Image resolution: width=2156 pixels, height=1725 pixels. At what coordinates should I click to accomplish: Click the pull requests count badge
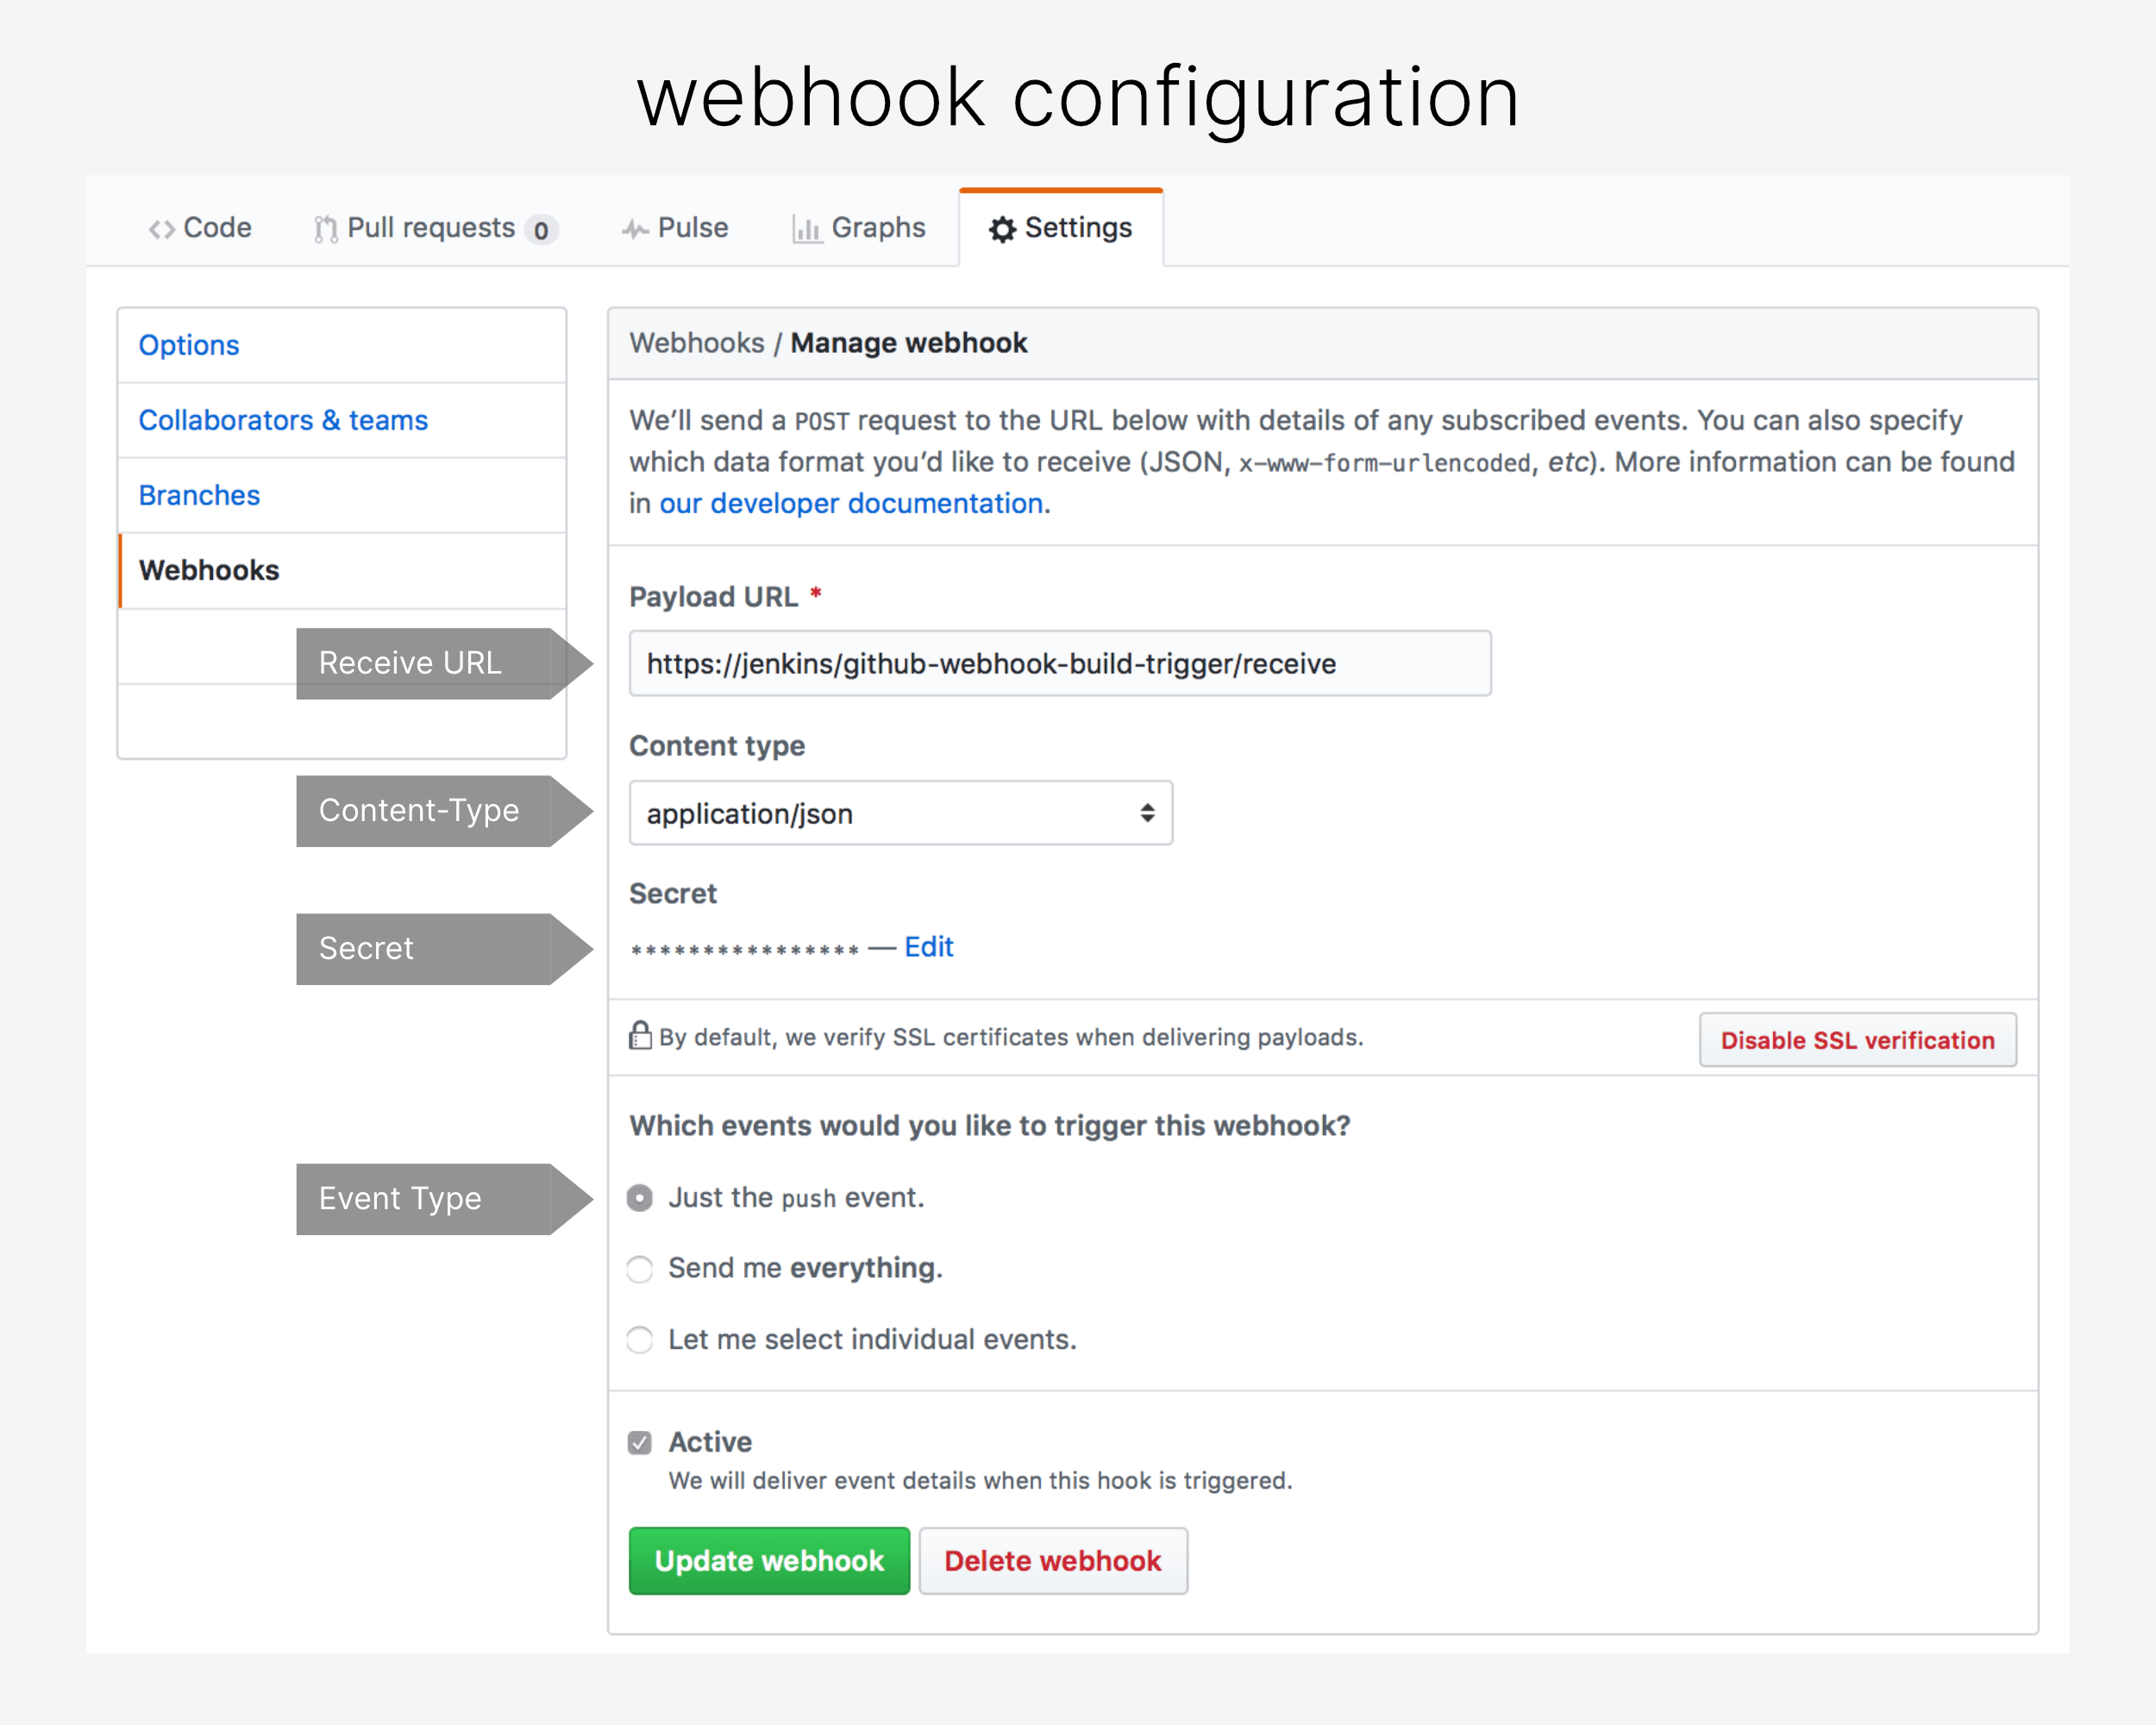[541, 231]
